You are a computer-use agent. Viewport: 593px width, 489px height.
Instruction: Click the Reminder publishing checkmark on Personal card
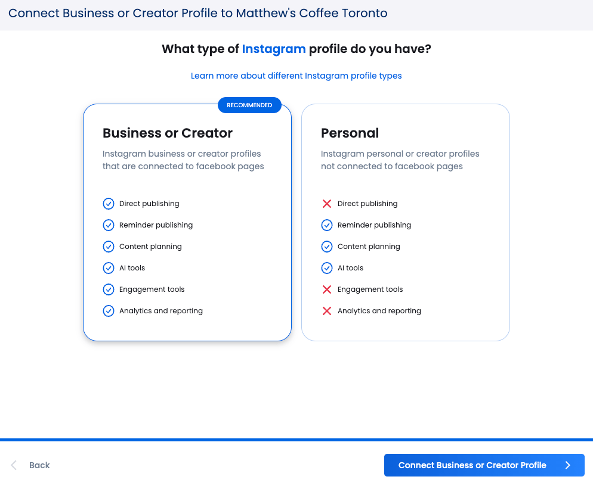click(x=327, y=225)
